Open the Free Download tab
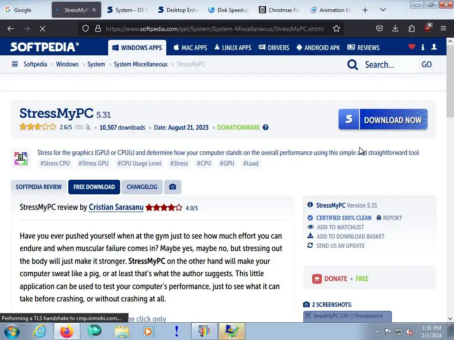 click(94, 187)
